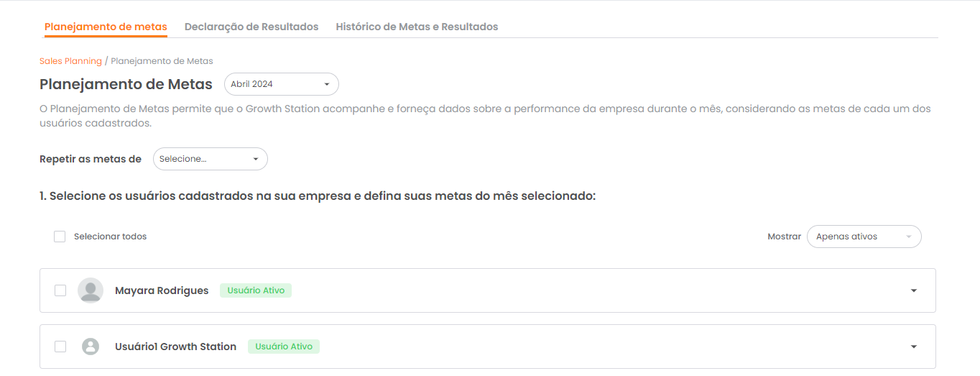Click Usuário1 Growth Station Usuário Ativo badge
The image size is (980, 376).
click(x=284, y=347)
